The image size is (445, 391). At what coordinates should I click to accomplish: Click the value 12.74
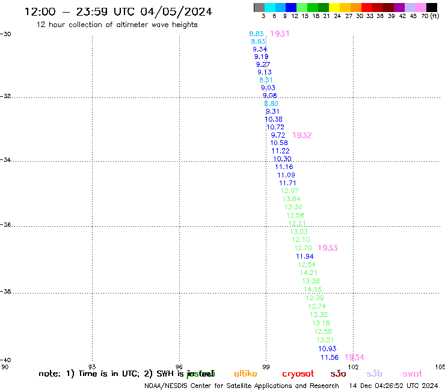click(317, 306)
